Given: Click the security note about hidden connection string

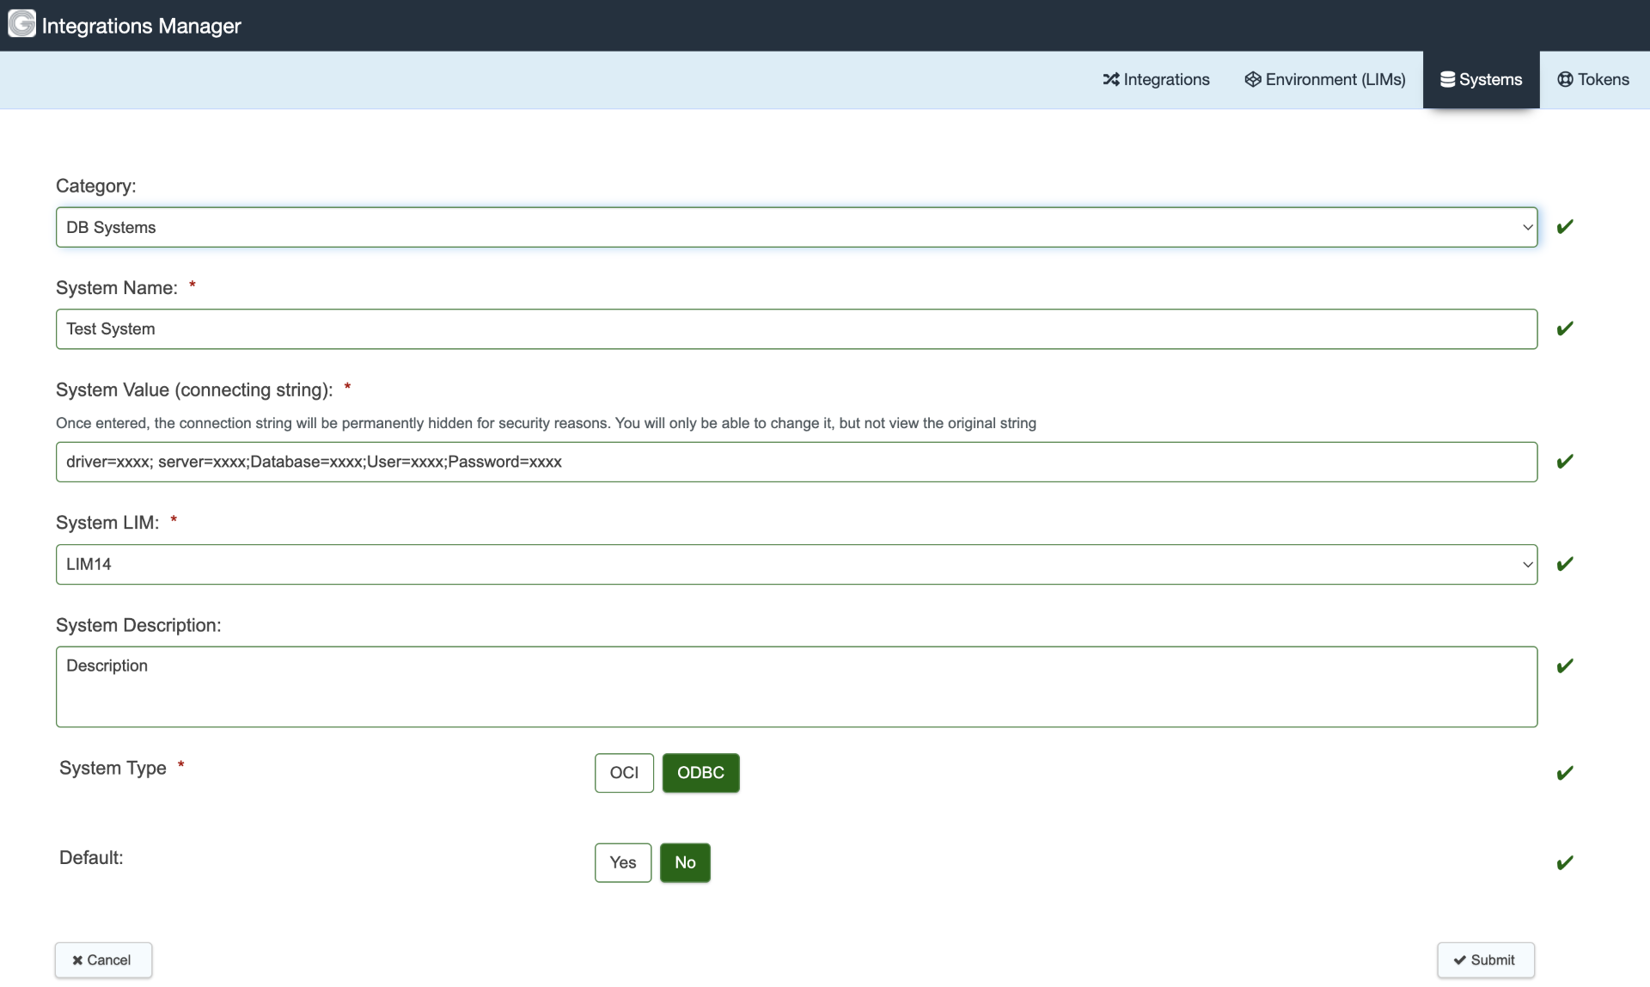Looking at the screenshot, I should click(546, 423).
